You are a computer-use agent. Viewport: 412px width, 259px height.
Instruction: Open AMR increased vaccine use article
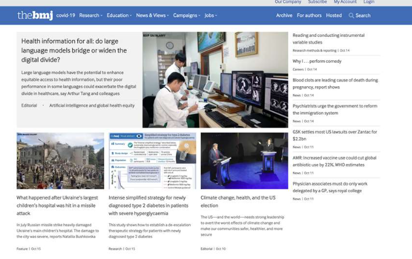point(335,161)
